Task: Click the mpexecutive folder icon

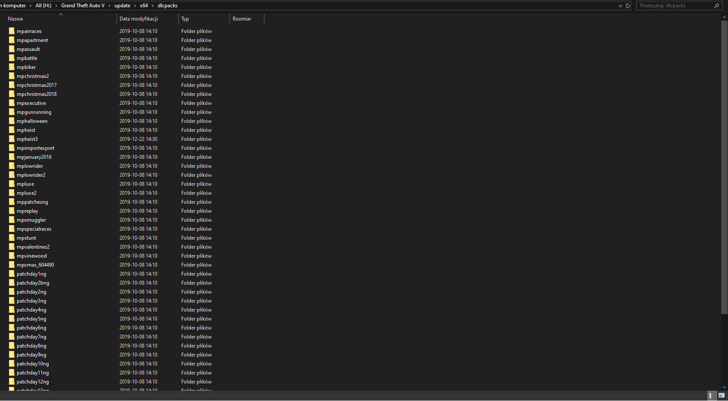Action: tap(12, 103)
